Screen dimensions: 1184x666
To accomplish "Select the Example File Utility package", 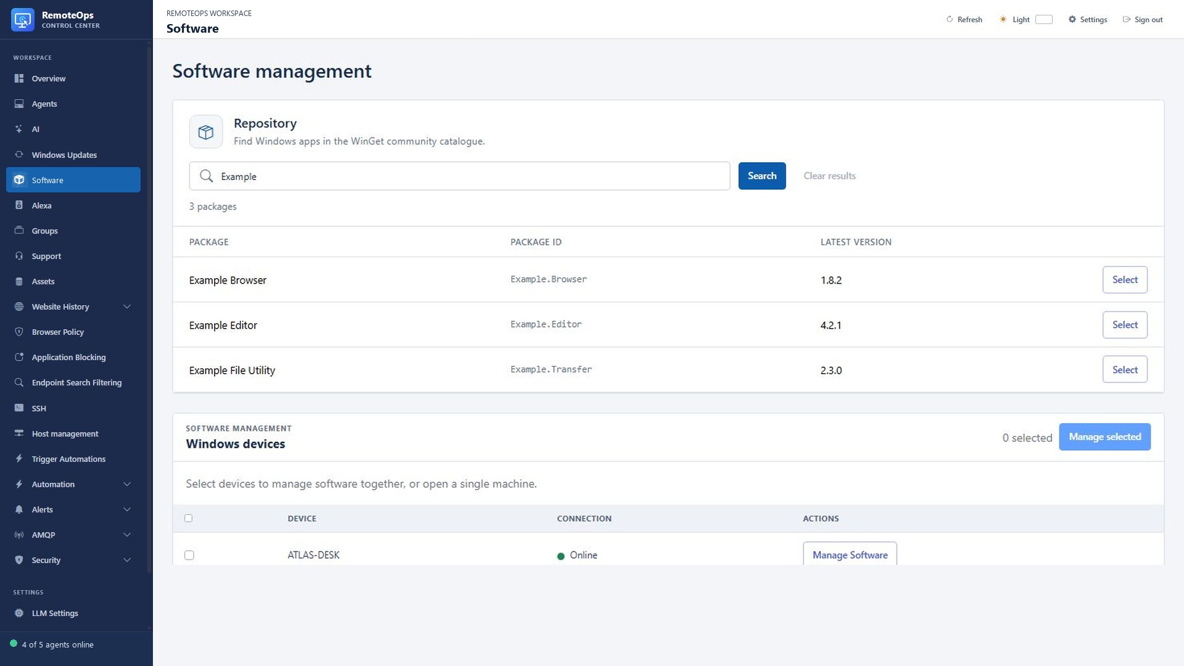I will tap(1125, 370).
